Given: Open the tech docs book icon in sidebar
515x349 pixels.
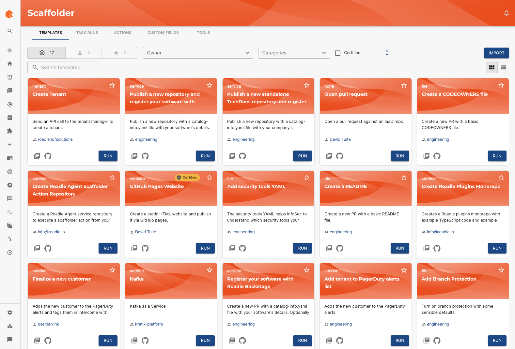Looking at the screenshot, I should point(10,158).
